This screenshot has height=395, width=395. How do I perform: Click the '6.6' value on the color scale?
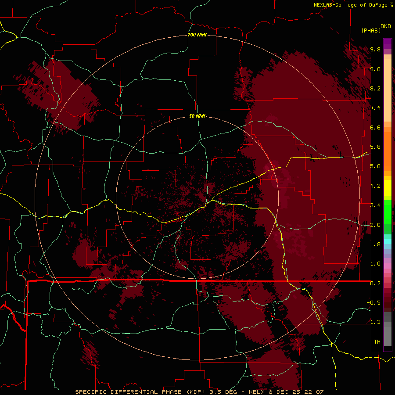point(375,127)
